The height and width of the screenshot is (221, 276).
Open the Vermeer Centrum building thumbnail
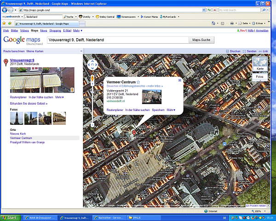coord(152,97)
